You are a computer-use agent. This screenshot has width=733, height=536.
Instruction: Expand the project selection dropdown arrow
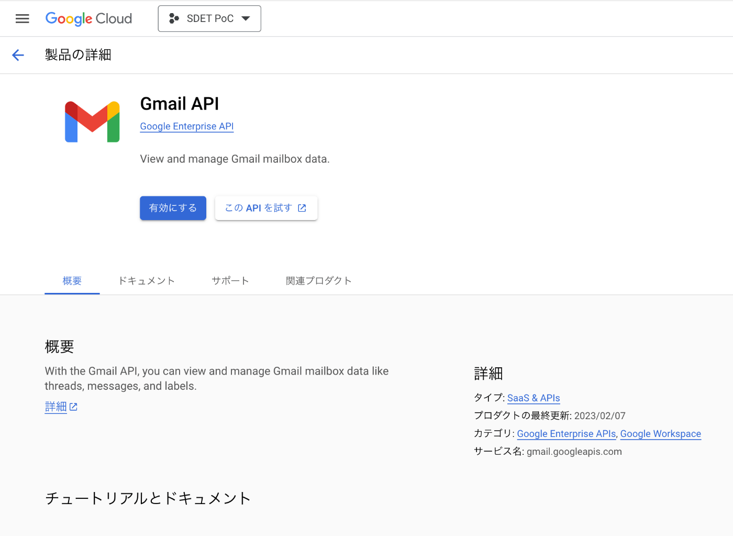coord(246,18)
